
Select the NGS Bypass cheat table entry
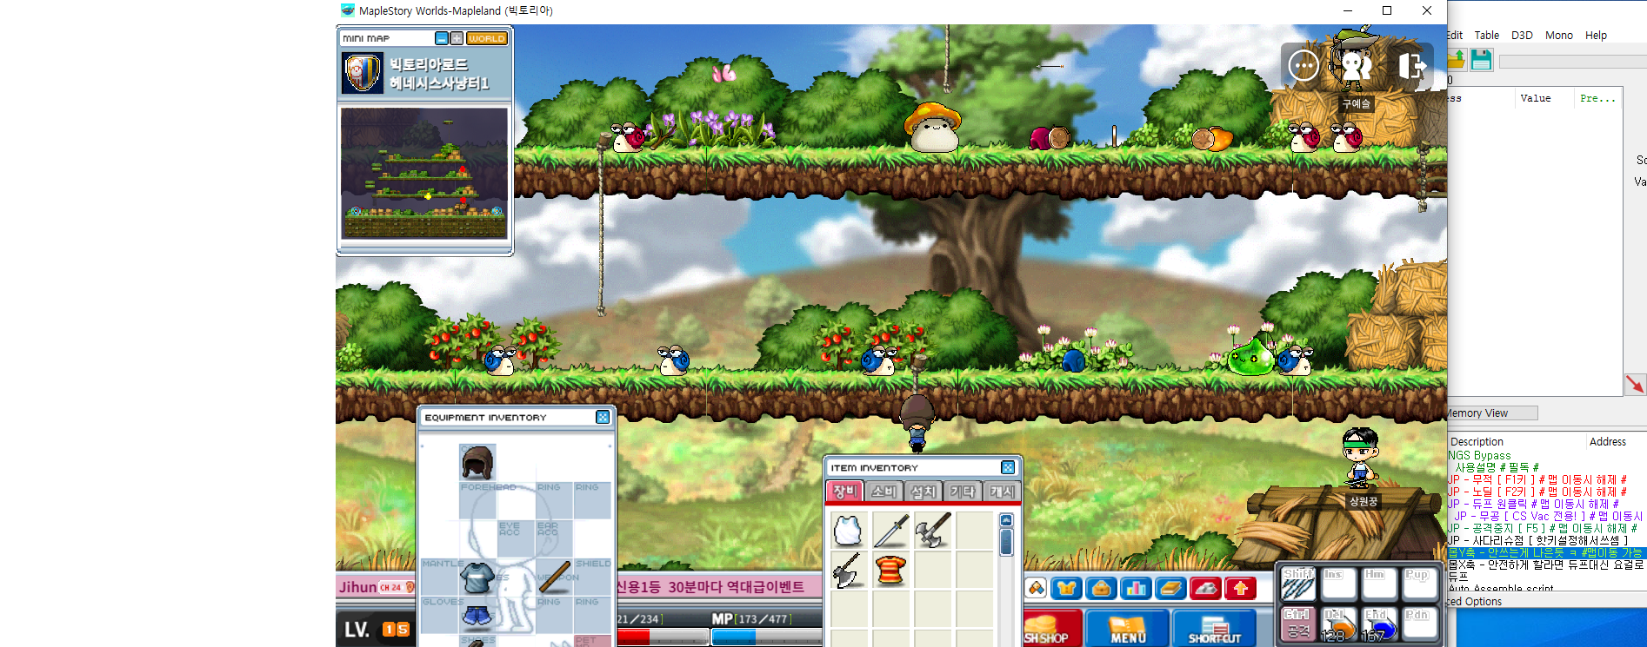[1479, 455]
